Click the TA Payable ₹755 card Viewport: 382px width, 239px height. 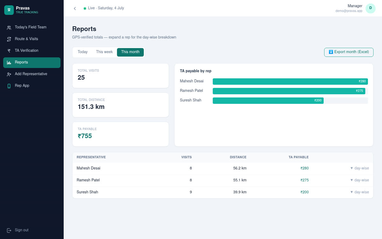coord(121,134)
